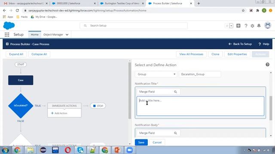275x154 pixels.
Task: Open the global actions plus icon
Action: [x=238, y=26]
